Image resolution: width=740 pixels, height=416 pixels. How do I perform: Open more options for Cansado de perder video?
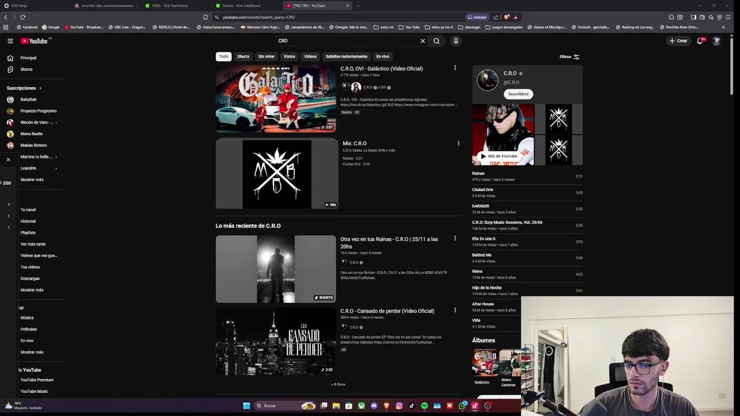coord(455,310)
